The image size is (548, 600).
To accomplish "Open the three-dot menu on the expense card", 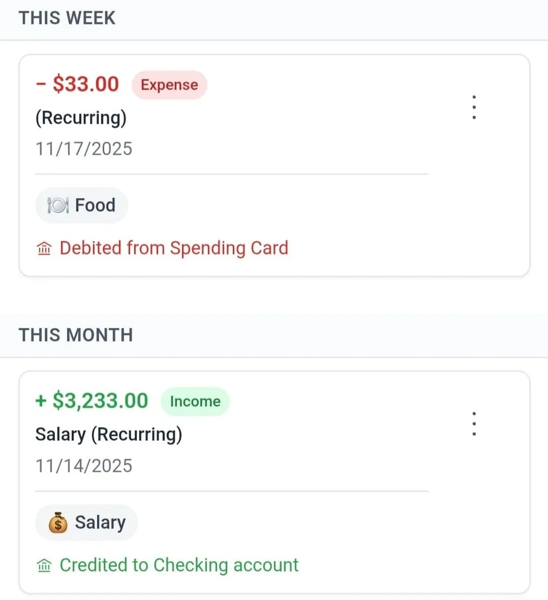I will click(x=474, y=106).
